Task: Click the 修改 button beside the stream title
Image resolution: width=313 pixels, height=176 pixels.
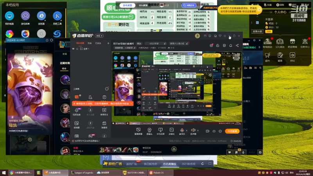Action: [139, 43]
